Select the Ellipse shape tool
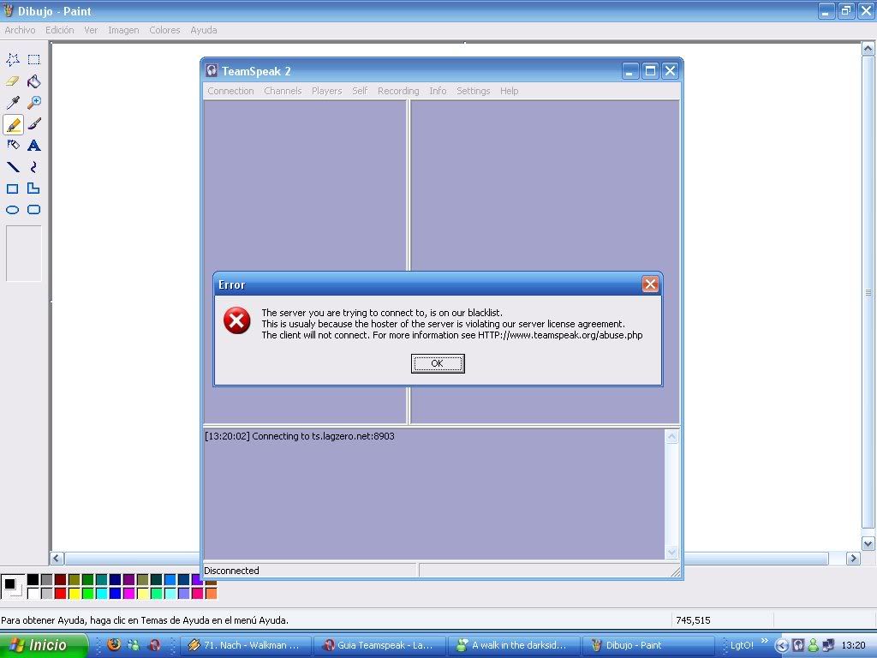Viewport: 877px width, 658px height. point(13,210)
